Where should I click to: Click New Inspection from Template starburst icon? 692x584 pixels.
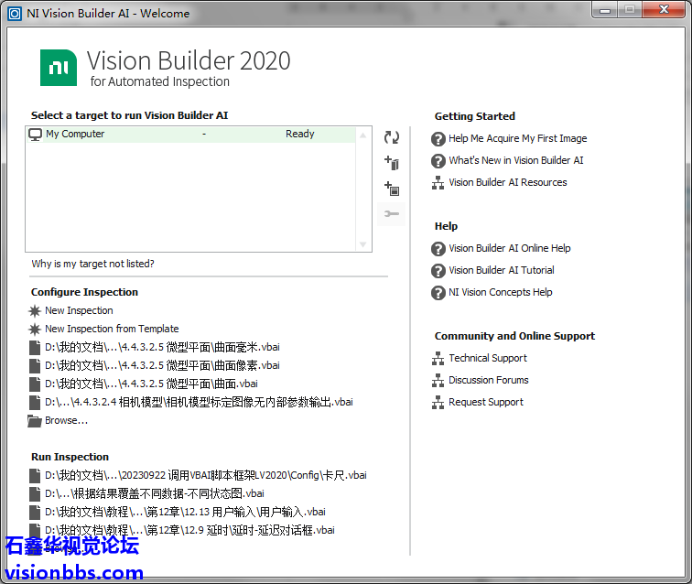tap(35, 329)
